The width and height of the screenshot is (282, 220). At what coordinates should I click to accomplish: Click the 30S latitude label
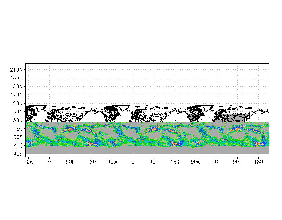coord(18,137)
